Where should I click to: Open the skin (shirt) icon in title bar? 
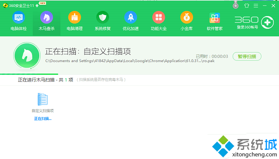247,6
